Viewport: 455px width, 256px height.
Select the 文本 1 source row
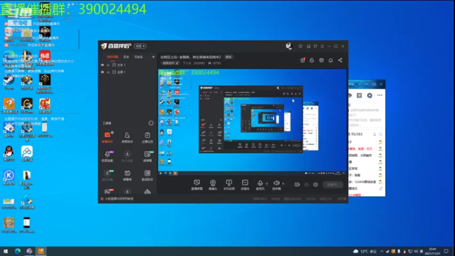pyautogui.click(x=128, y=65)
